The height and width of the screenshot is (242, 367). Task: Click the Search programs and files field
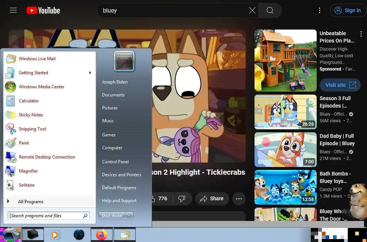point(49,215)
